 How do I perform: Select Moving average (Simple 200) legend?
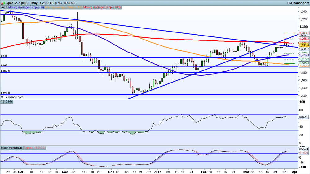(102, 7)
